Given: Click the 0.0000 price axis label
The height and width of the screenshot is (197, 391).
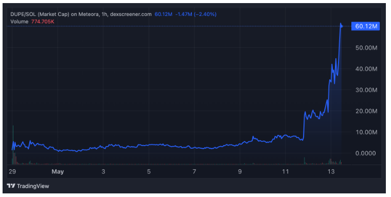Looking at the screenshot, I should (x=366, y=153).
